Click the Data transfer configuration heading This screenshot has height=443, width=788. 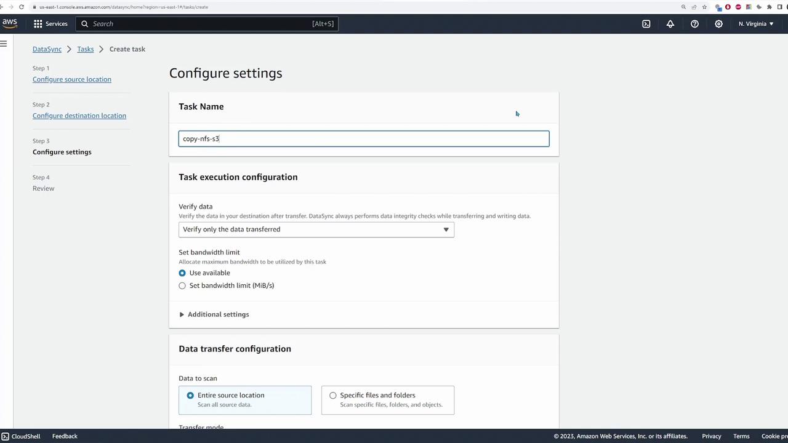coord(235,349)
